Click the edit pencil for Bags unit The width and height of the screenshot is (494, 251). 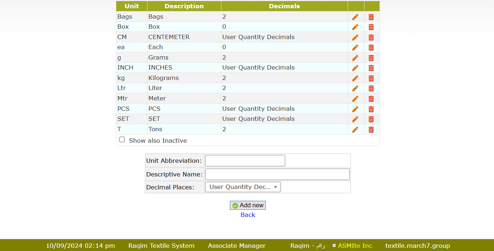pyautogui.click(x=355, y=17)
